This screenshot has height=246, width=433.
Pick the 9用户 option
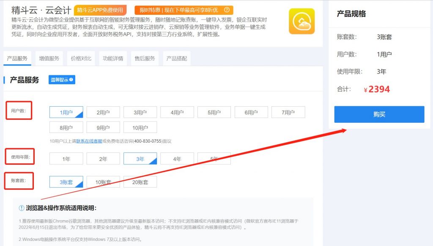coord(103,127)
